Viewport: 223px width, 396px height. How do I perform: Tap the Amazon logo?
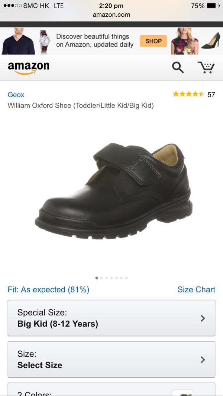(x=29, y=68)
